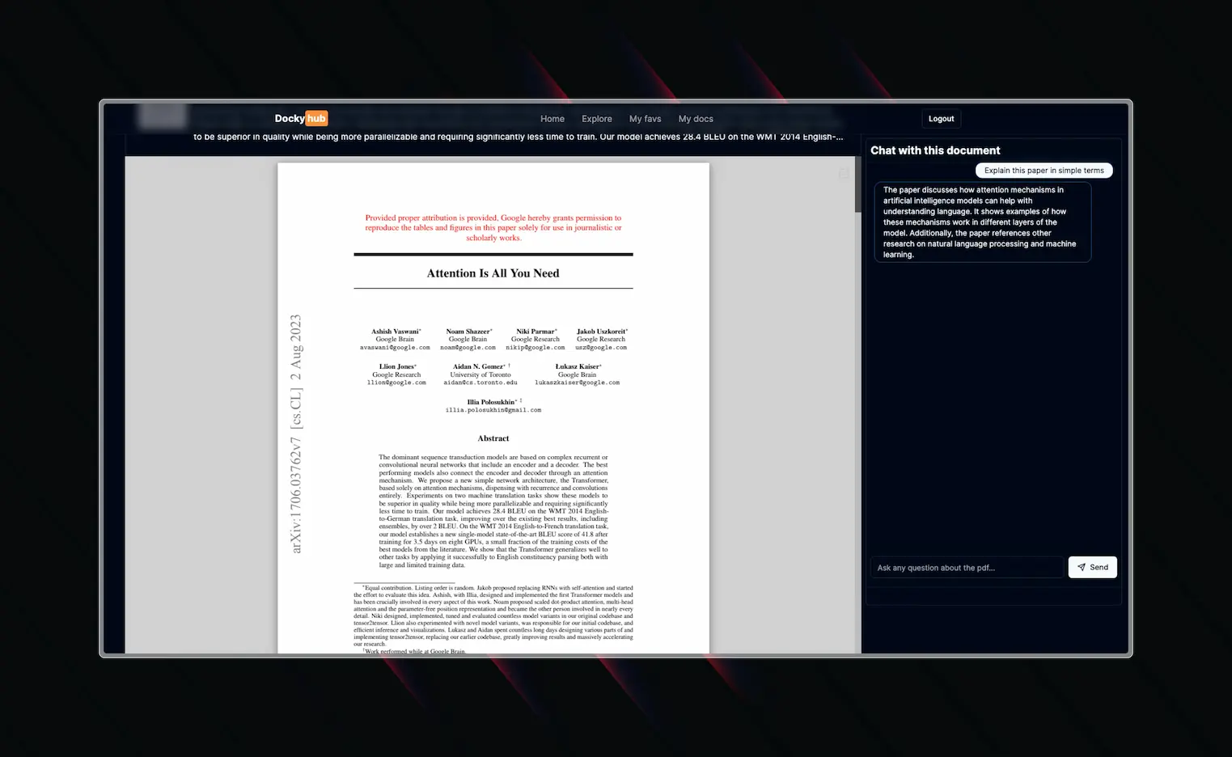Click author name 'Niki Parmar'

[x=536, y=332]
